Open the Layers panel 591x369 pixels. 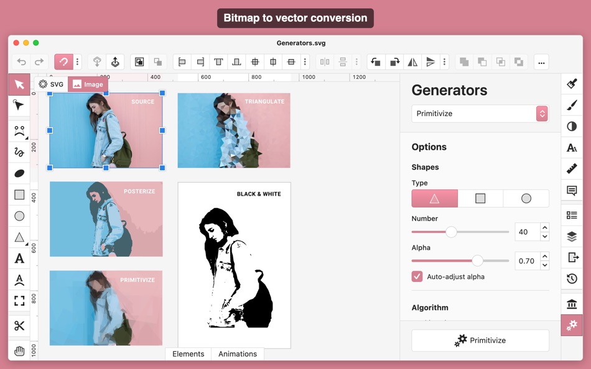coord(572,237)
